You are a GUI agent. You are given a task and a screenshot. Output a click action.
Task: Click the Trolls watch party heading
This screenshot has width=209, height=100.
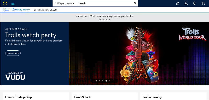[x=31, y=35]
